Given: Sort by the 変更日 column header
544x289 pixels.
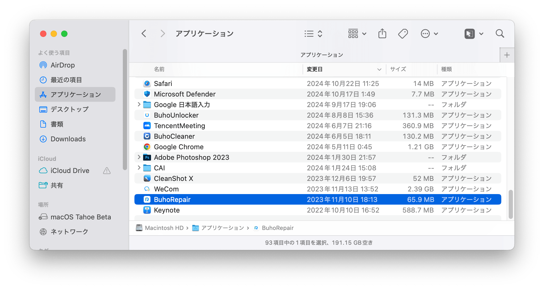Looking at the screenshot, I should click(x=315, y=69).
